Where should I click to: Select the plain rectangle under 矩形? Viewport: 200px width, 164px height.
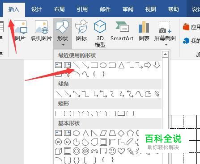tap(59, 114)
